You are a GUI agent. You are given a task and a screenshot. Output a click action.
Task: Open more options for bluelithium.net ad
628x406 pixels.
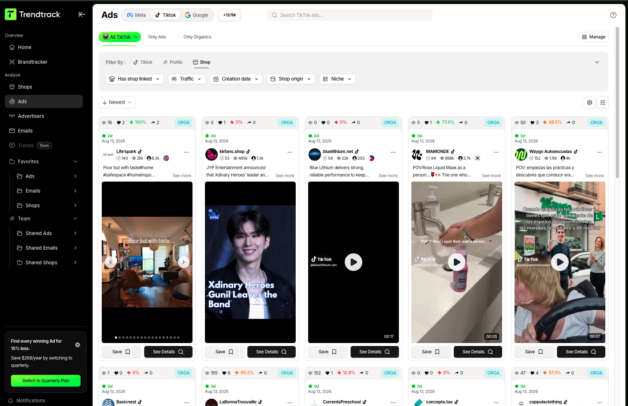pyautogui.click(x=393, y=152)
